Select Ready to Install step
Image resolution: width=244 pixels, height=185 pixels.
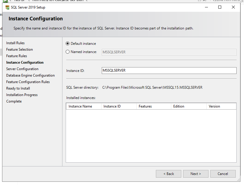[x=18, y=88]
